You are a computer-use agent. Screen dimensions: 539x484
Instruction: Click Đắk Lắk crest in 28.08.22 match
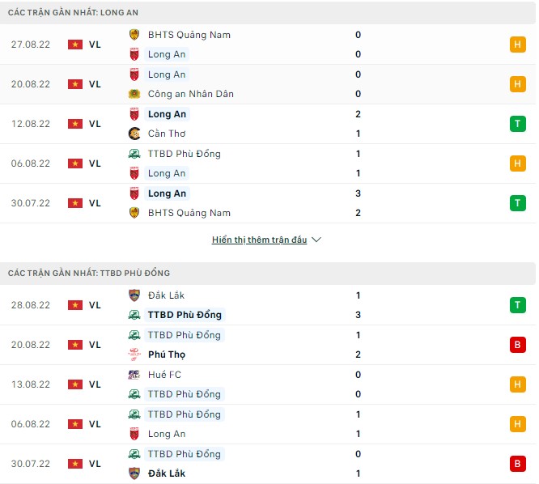click(134, 295)
